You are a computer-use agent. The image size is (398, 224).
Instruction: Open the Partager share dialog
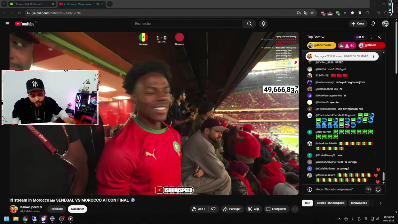tap(232, 209)
